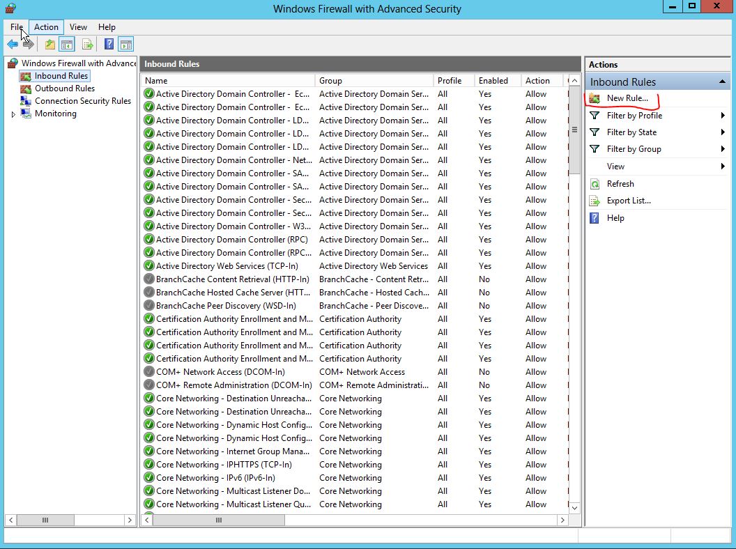Click the rules list scroll down arrow
The height and width of the screenshot is (549, 736).
click(574, 508)
